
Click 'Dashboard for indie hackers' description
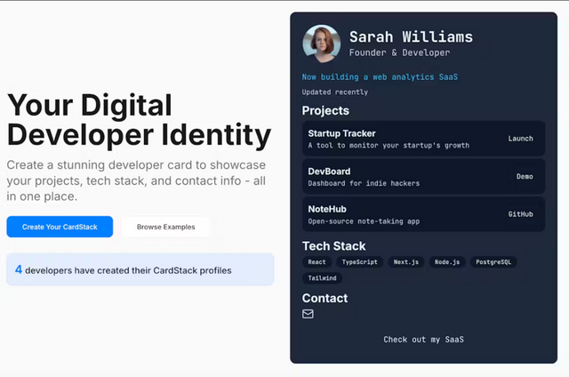pos(364,183)
